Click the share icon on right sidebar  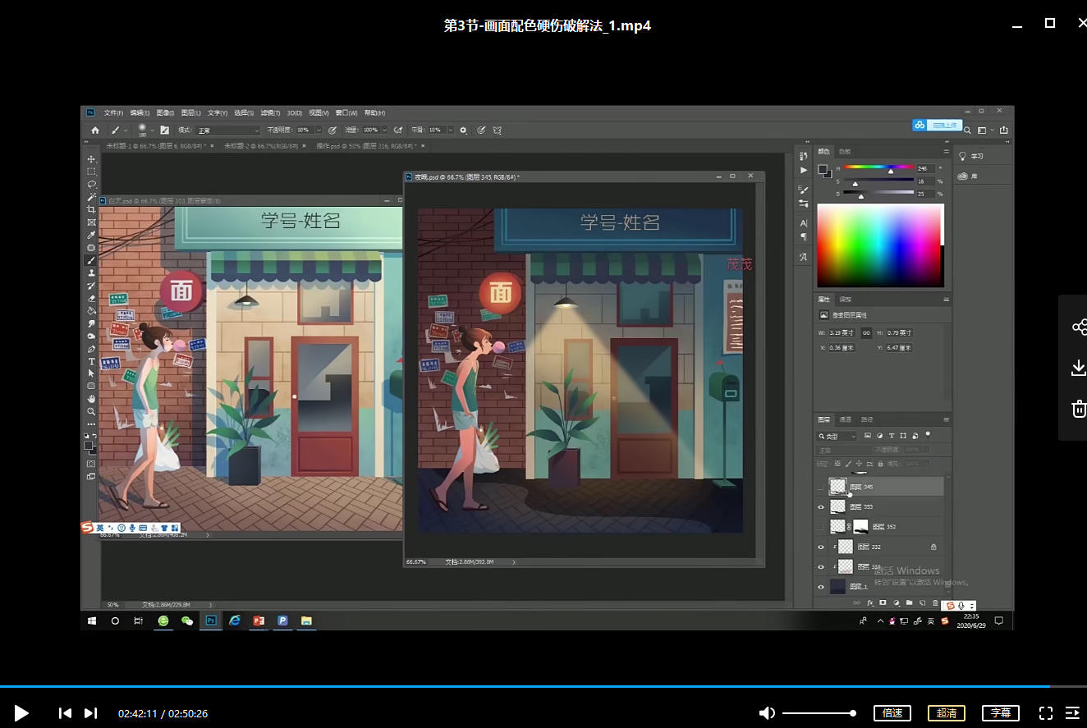[x=1079, y=327]
